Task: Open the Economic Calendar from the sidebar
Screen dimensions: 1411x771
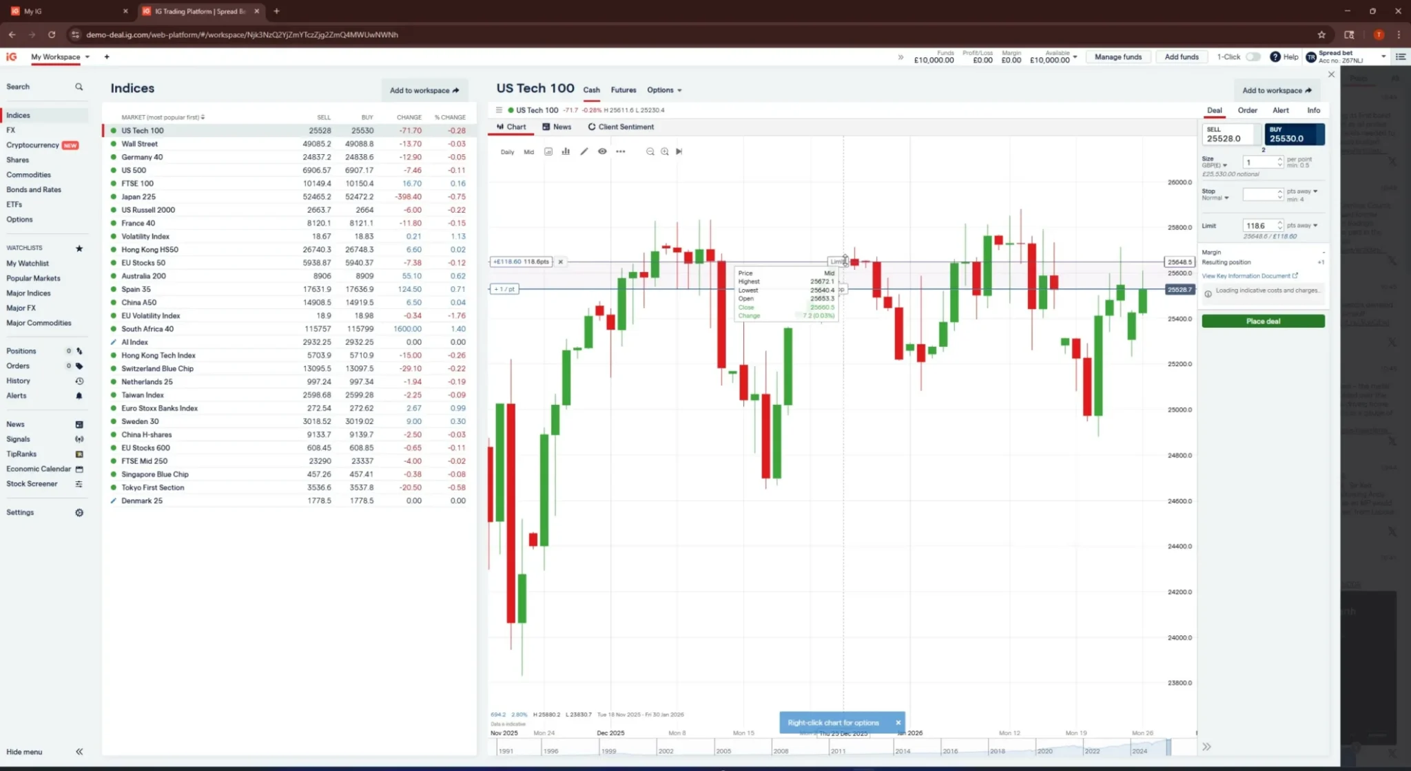Action: (x=39, y=468)
